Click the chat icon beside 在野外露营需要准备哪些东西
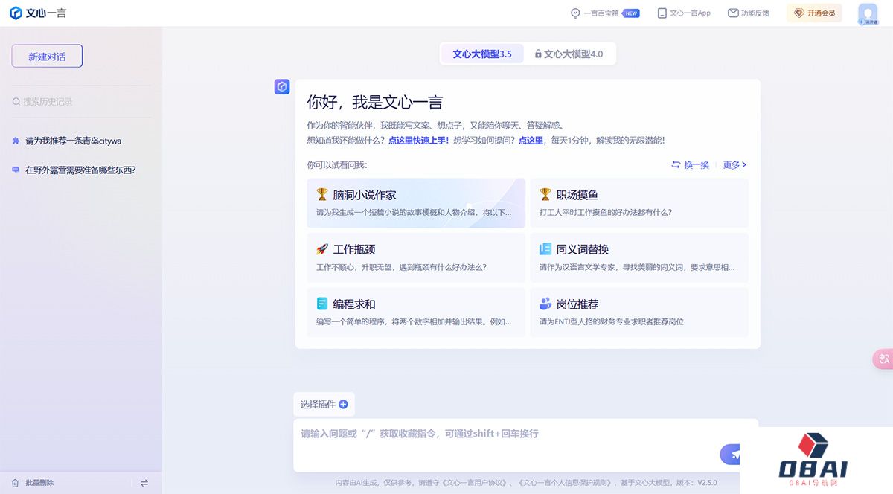This screenshot has height=494, width=893. click(16, 170)
